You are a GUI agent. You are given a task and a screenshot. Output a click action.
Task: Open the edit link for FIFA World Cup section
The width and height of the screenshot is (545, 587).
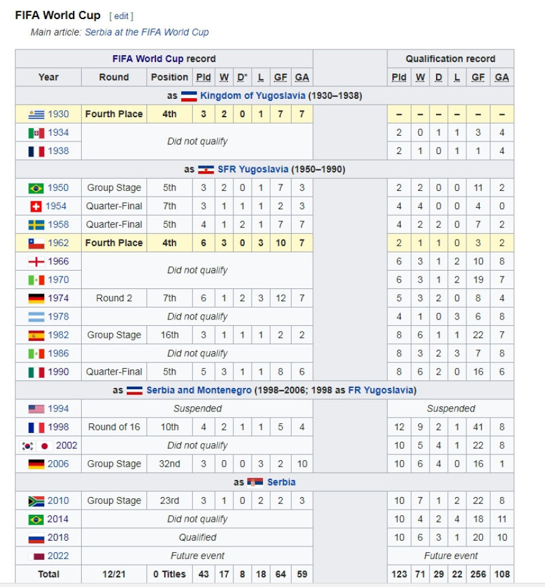click(121, 16)
